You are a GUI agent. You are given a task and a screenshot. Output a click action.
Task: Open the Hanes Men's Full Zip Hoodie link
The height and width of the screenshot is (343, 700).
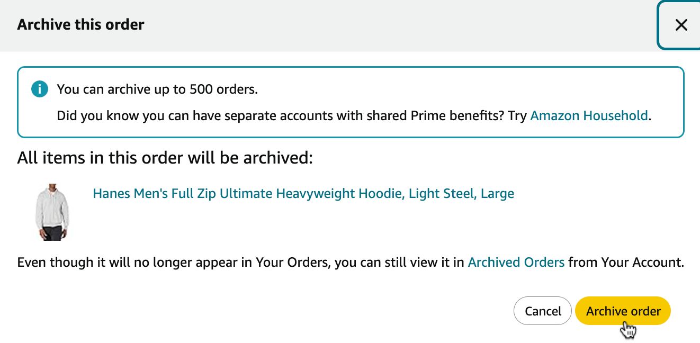pyautogui.click(x=303, y=193)
